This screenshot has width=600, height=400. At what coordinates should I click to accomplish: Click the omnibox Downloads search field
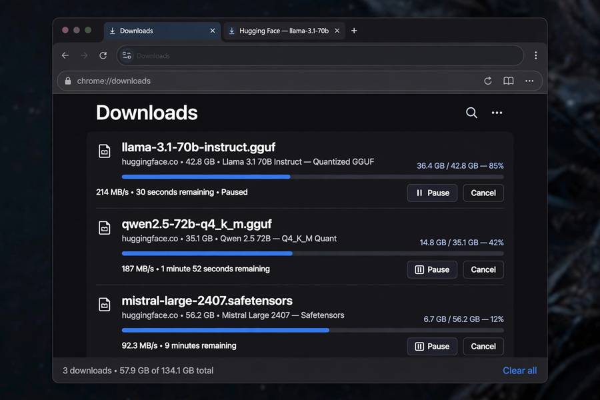click(x=320, y=55)
